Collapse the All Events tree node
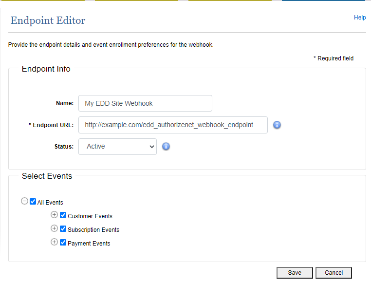The height and width of the screenshot is (284, 371). [24, 201]
